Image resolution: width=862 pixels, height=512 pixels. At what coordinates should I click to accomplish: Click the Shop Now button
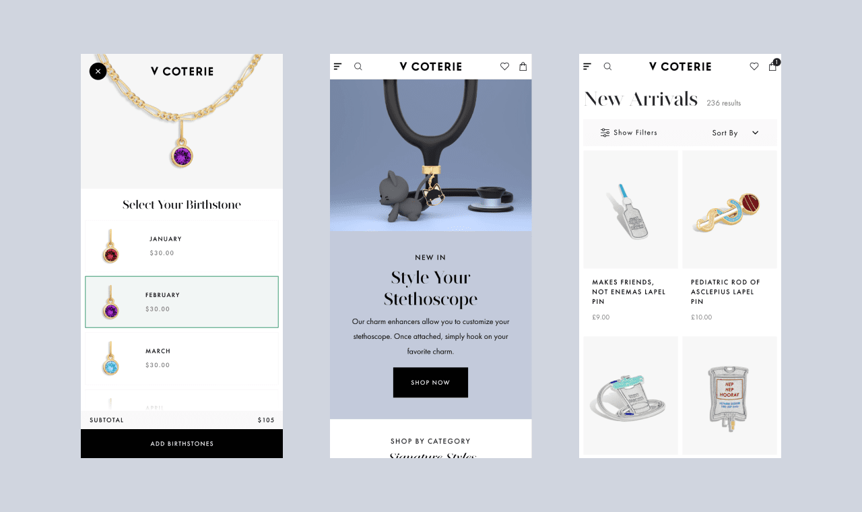pos(430,382)
